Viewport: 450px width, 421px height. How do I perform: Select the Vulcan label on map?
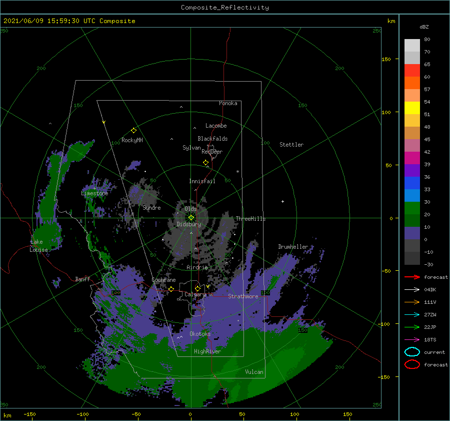click(254, 372)
